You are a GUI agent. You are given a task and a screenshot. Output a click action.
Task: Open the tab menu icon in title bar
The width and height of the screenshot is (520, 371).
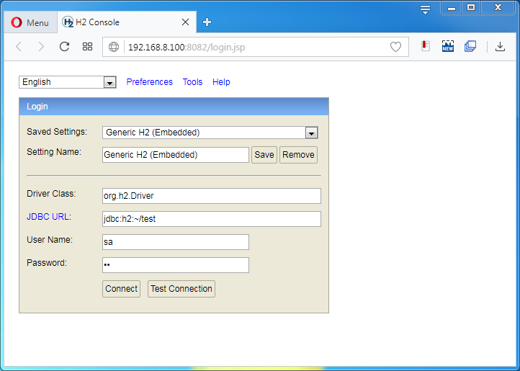tap(425, 9)
